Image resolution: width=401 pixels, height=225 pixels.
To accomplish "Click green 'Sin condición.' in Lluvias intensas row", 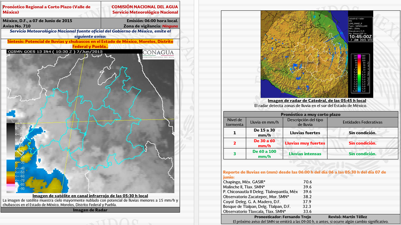I will [363, 154].
